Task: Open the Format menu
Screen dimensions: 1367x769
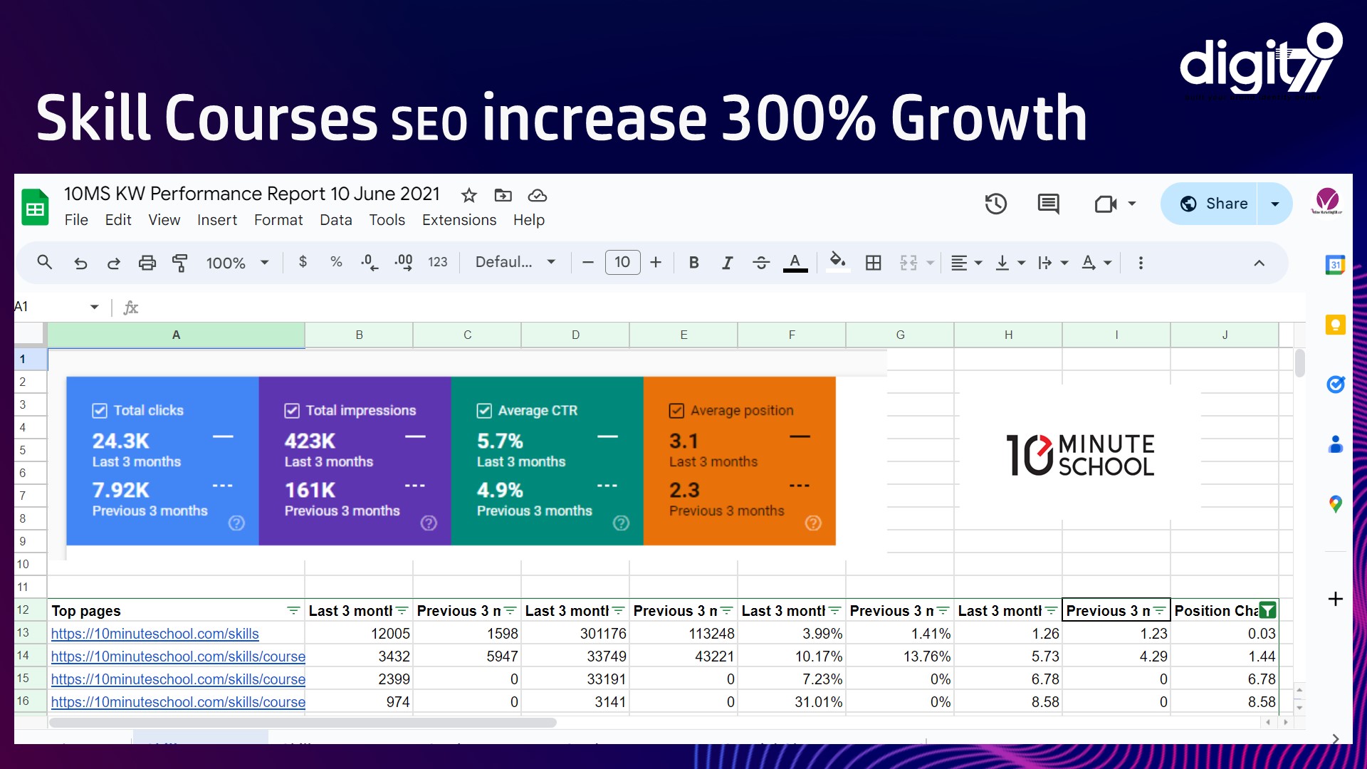Action: [278, 220]
